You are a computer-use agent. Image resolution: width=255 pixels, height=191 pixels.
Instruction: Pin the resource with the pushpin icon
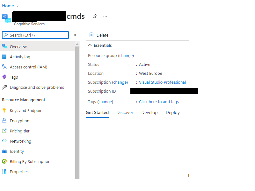click(x=95, y=16)
